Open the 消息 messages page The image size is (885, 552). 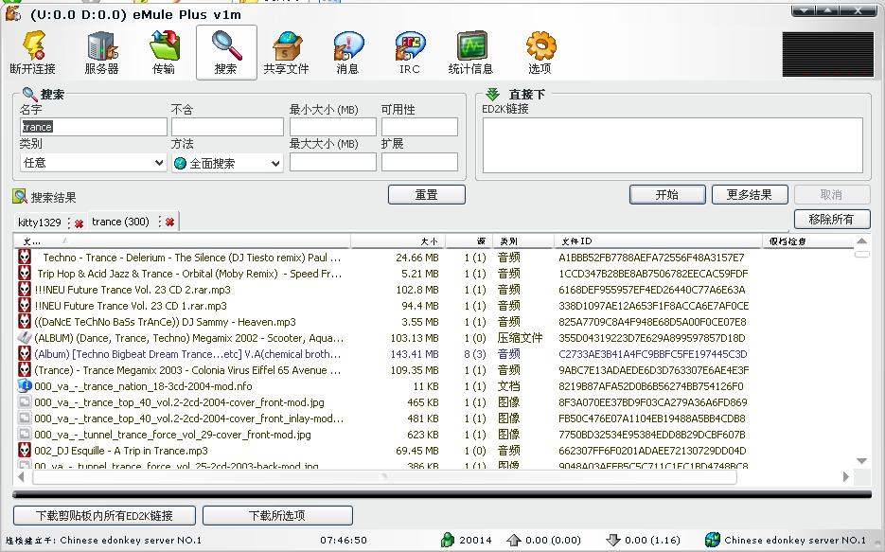pos(347,52)
